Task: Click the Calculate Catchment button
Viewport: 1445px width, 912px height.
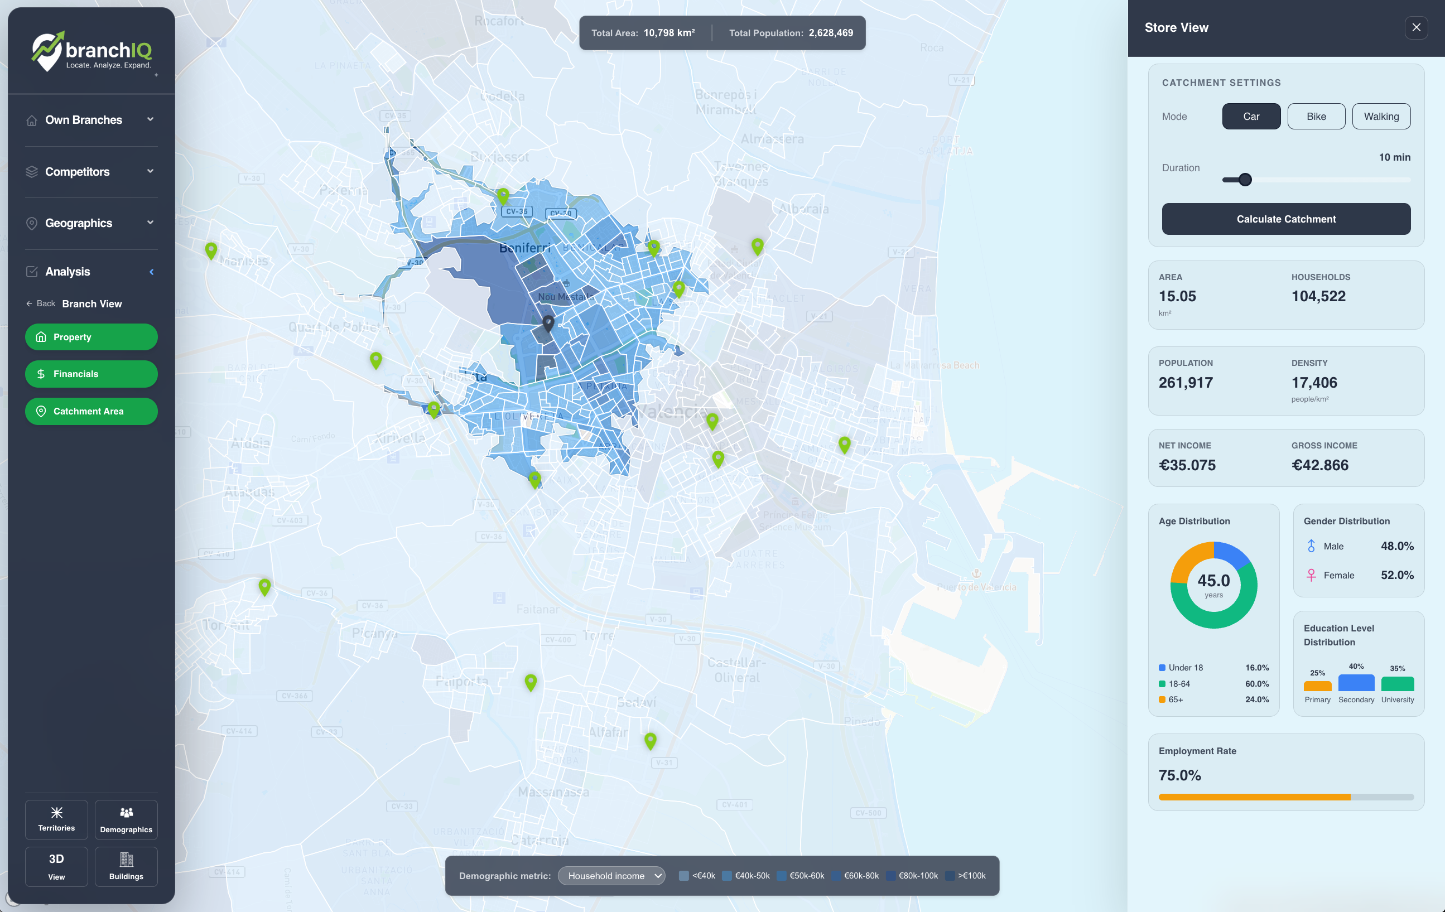Action: click(x=1285, y=219)
